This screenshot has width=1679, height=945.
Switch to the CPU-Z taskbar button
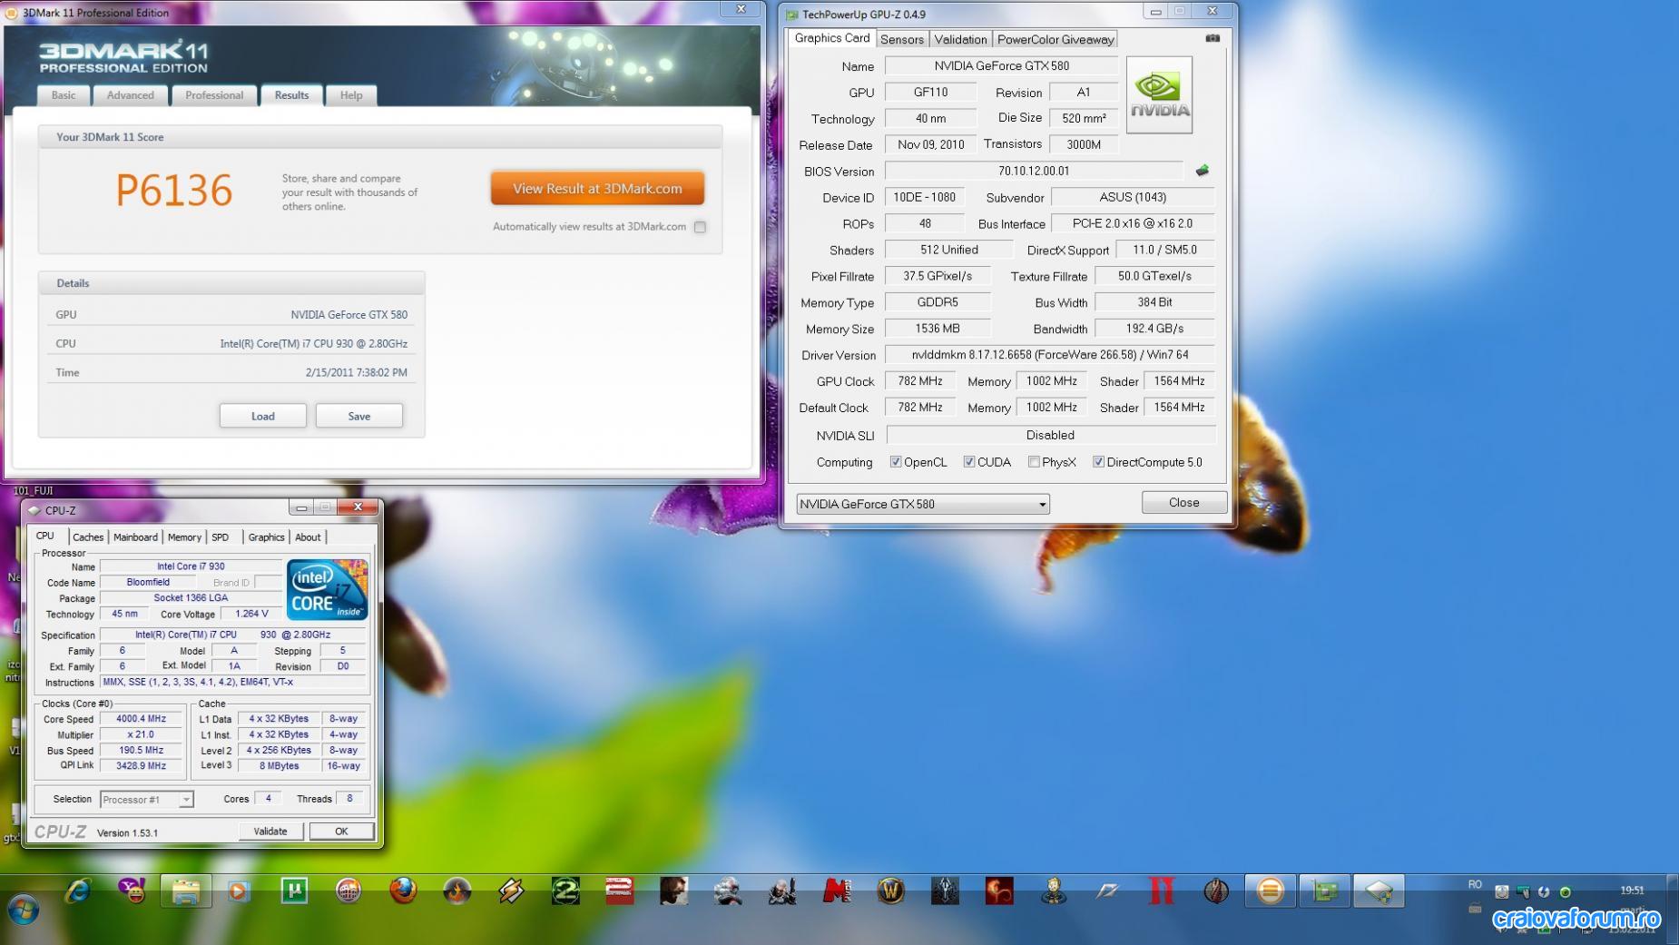coord(1380,891)
